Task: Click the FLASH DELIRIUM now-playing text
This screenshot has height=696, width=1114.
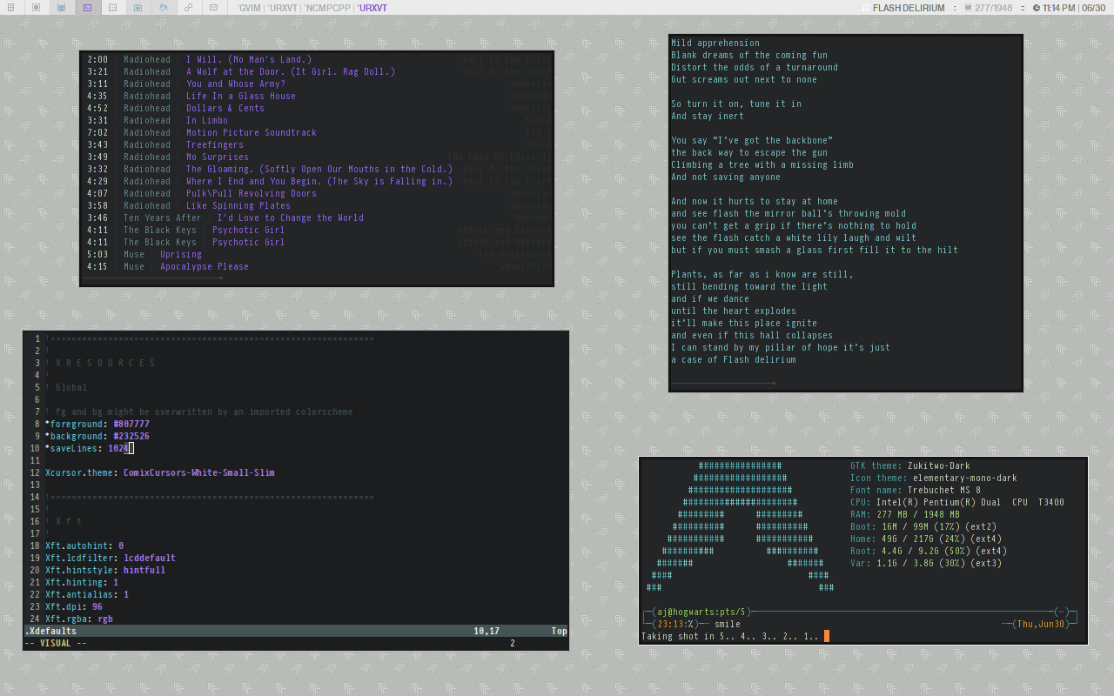Action: point(908,8)
